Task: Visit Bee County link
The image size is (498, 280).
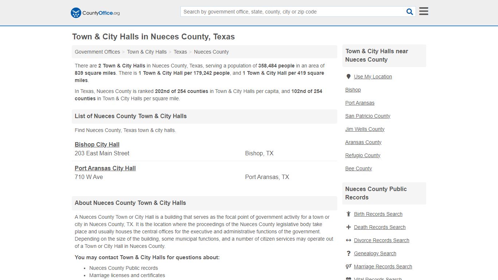Action: click(x=358, y=168)
